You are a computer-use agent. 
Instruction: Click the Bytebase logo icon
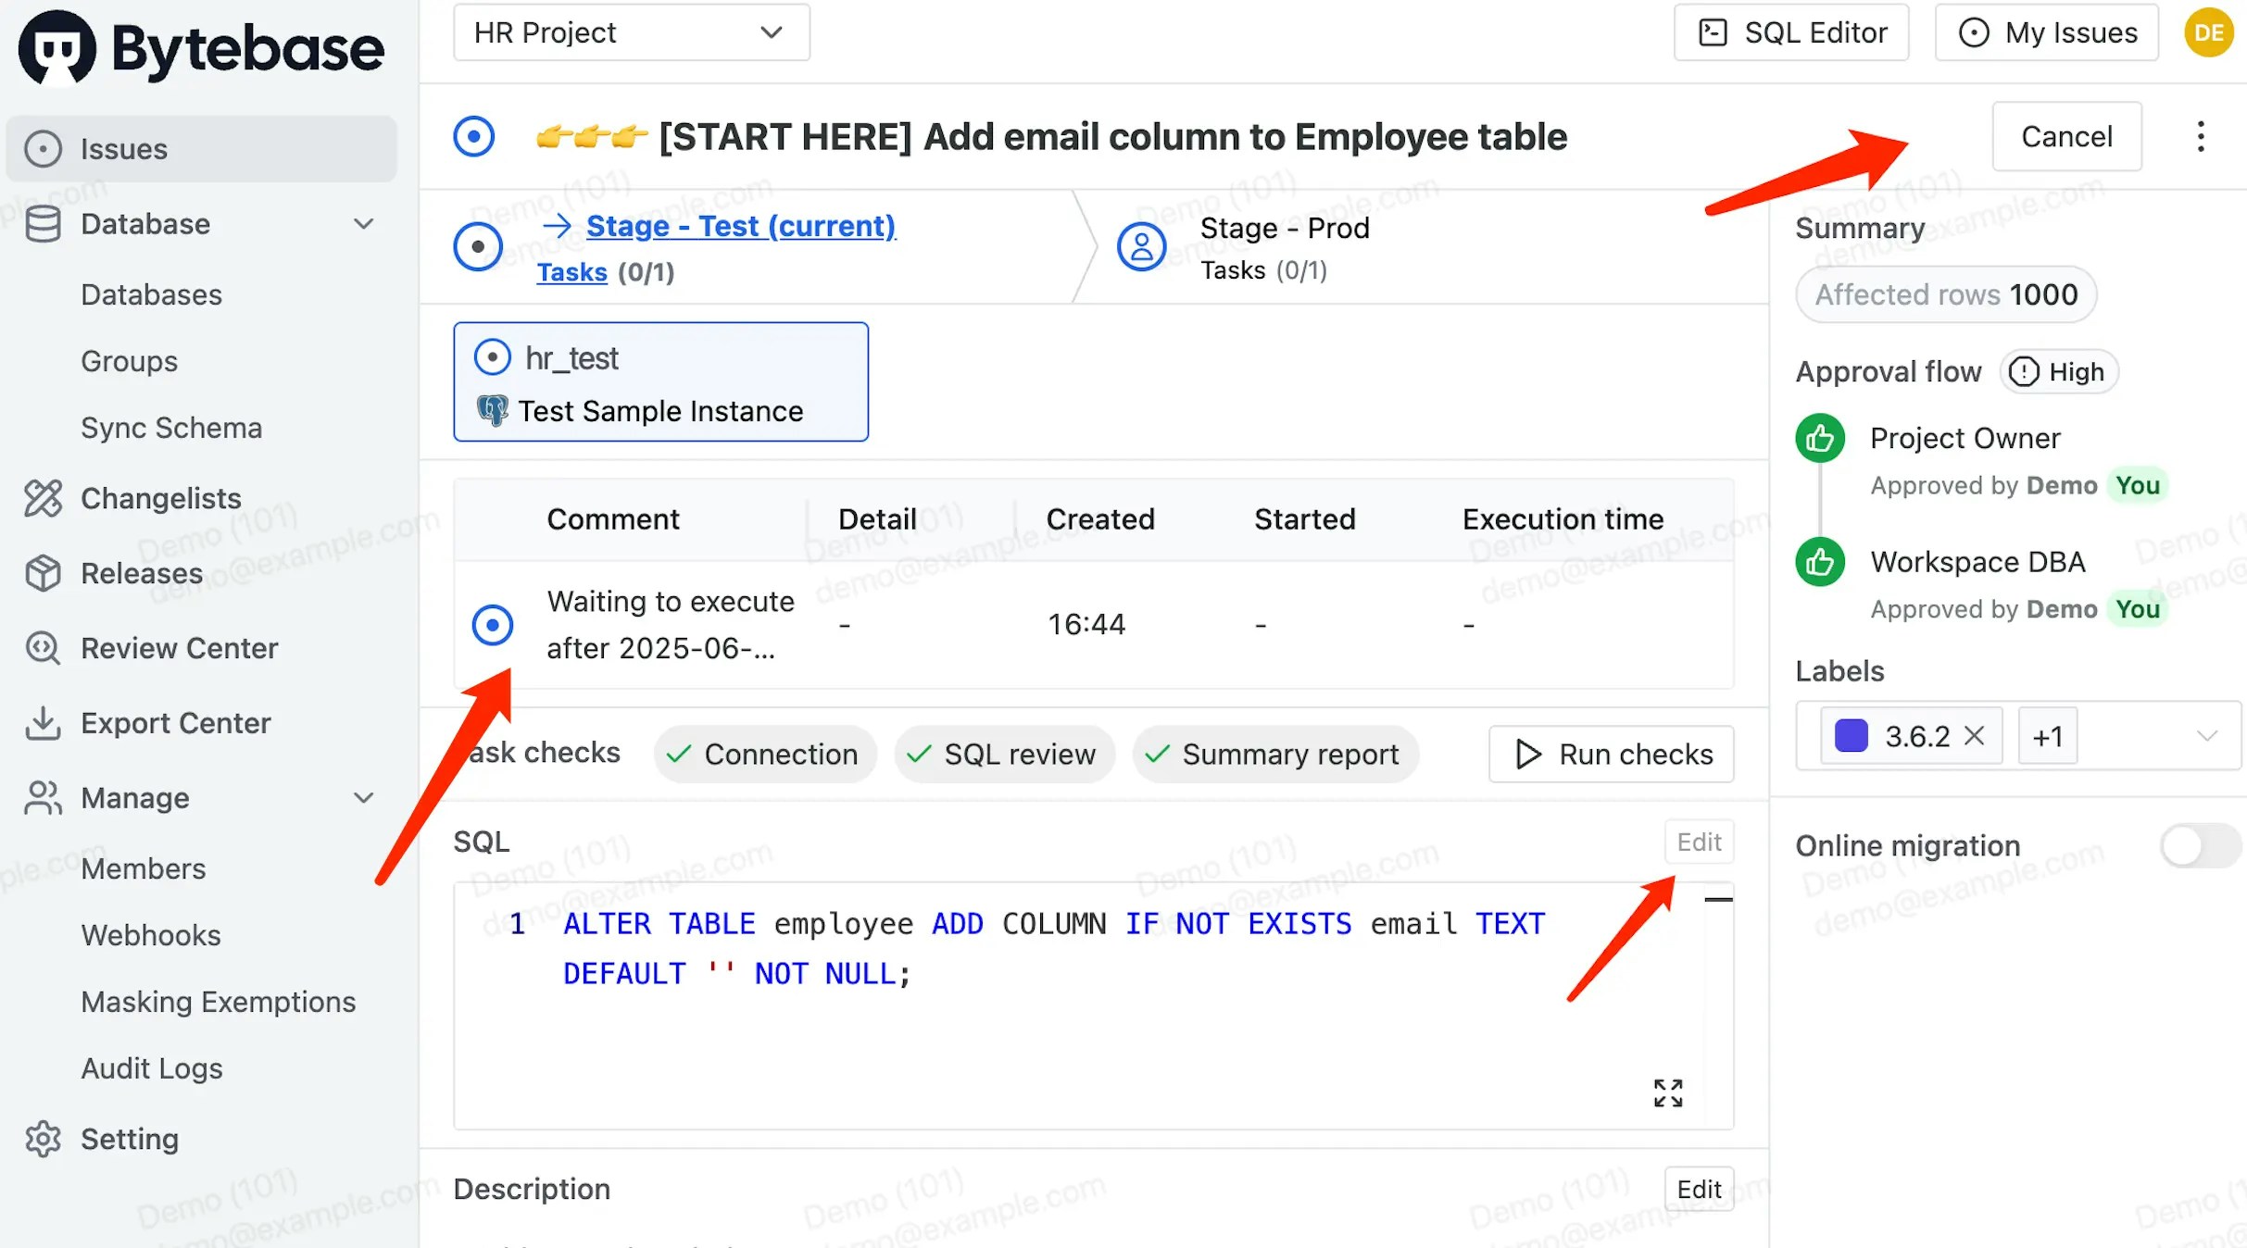tap(57, 48)
